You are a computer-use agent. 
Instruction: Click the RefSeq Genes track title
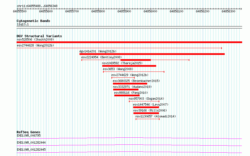pos(28,132)
